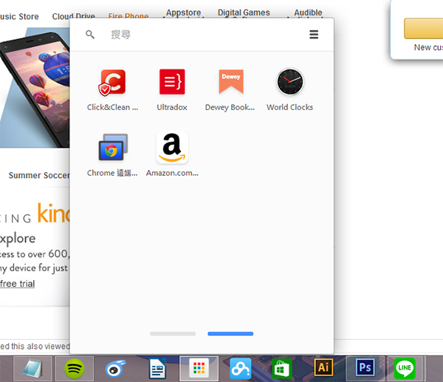Open the Click&Clean app
Viewport: 443px width, 382px height.
coord(112,90)
